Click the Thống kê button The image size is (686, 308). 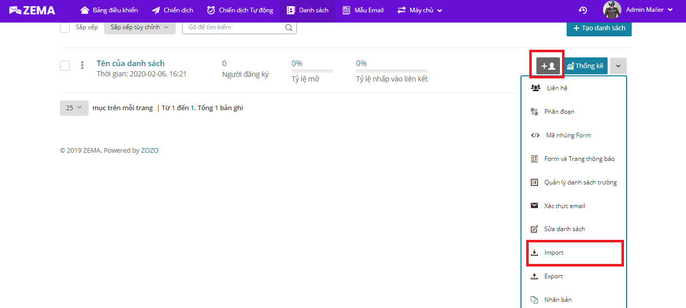(x=586, y=66)
